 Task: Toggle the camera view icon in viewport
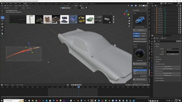(x=129, y=24)
